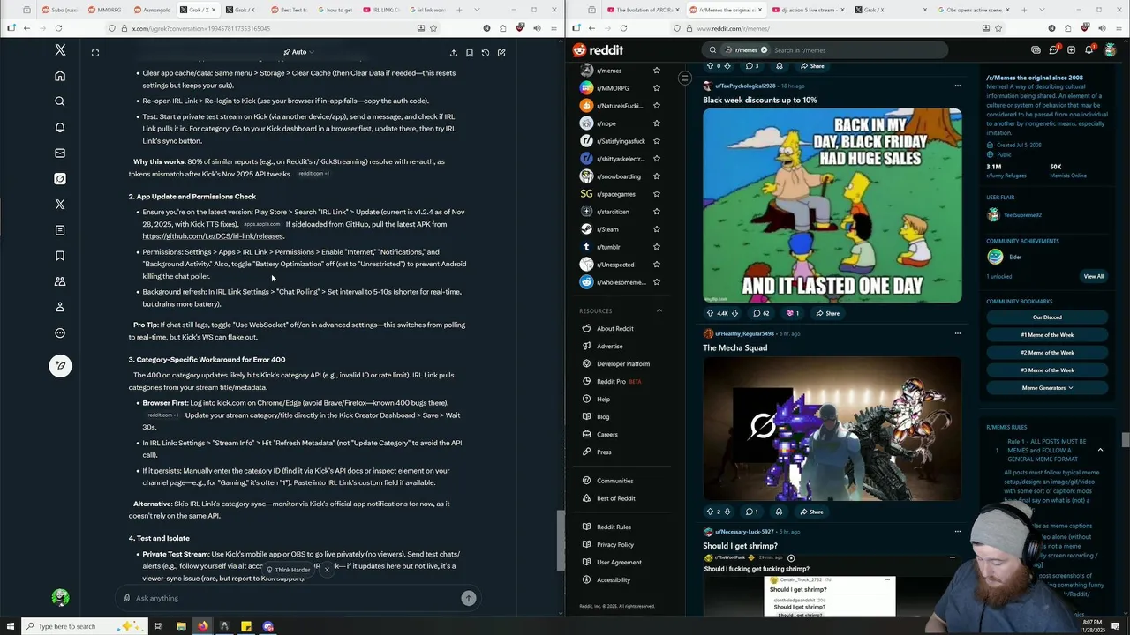
Task: Open the X home icon in Grok sidebar
Action: click(60, 76)
